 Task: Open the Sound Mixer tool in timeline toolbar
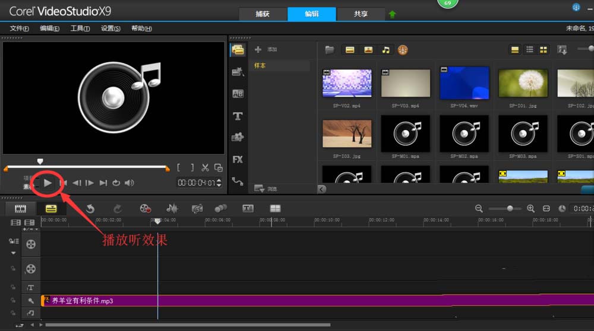tap(172, 208)
